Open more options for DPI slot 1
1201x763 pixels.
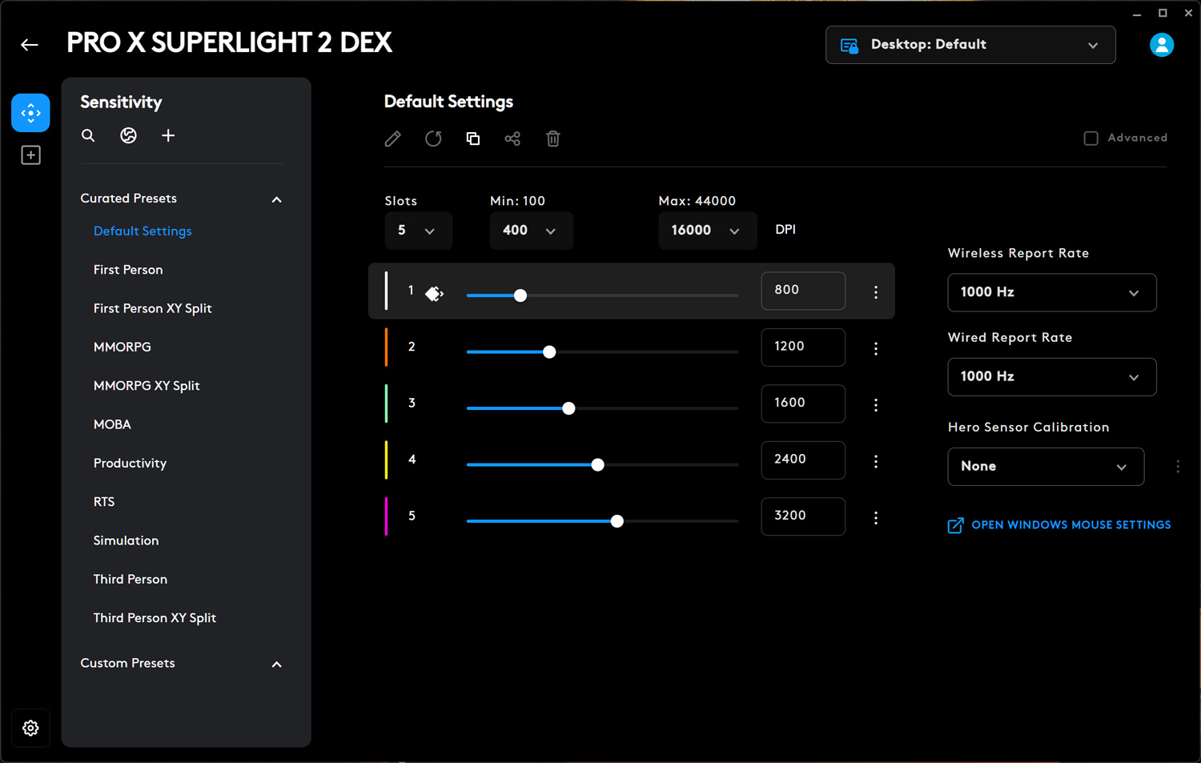tap(876, 292)
